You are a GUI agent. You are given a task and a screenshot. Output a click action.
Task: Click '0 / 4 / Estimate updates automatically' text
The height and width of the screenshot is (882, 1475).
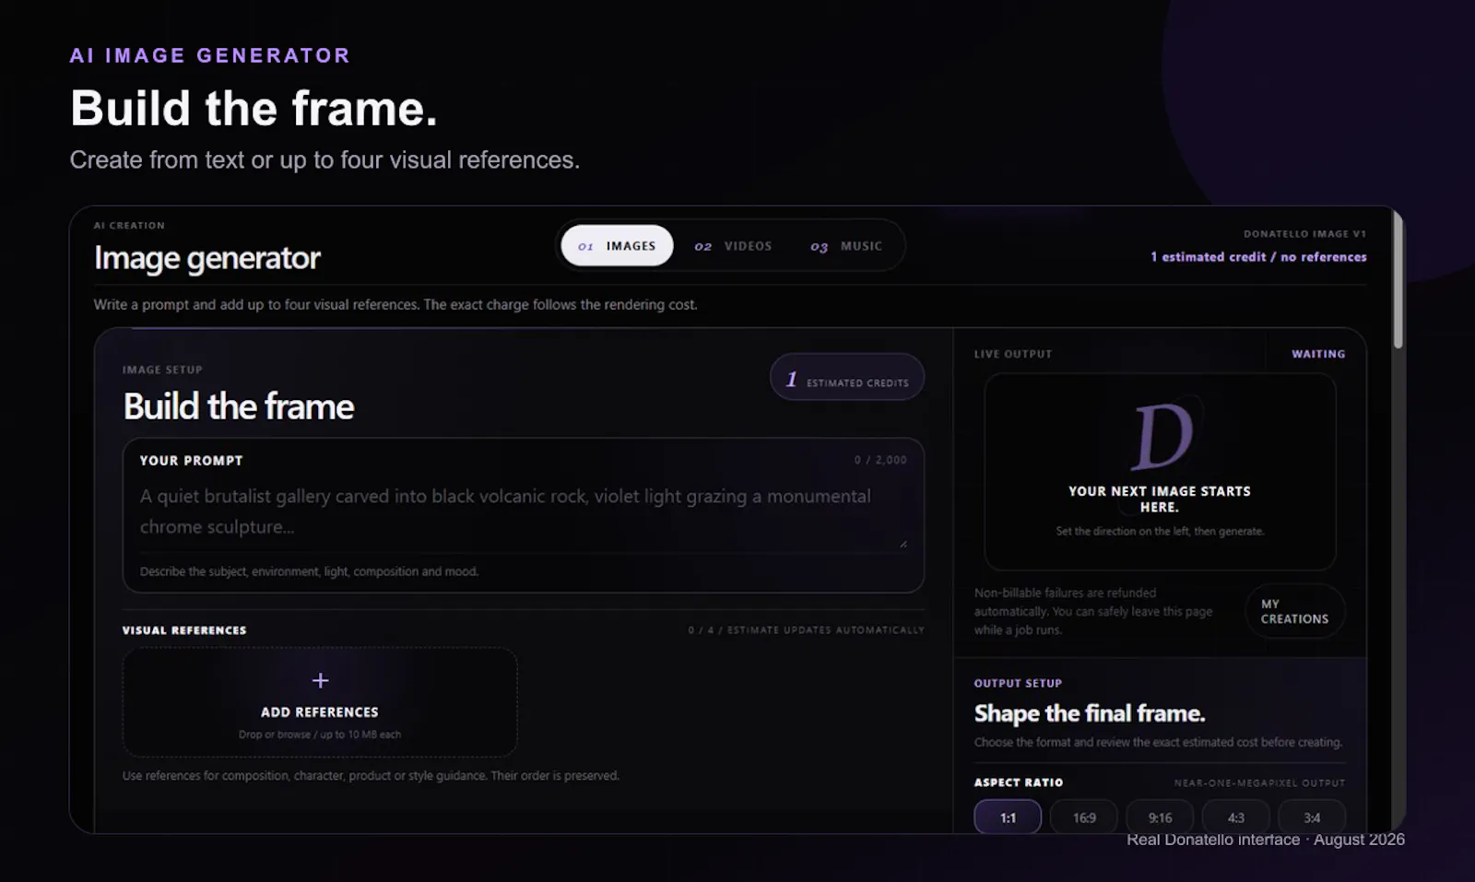(806, 630)
